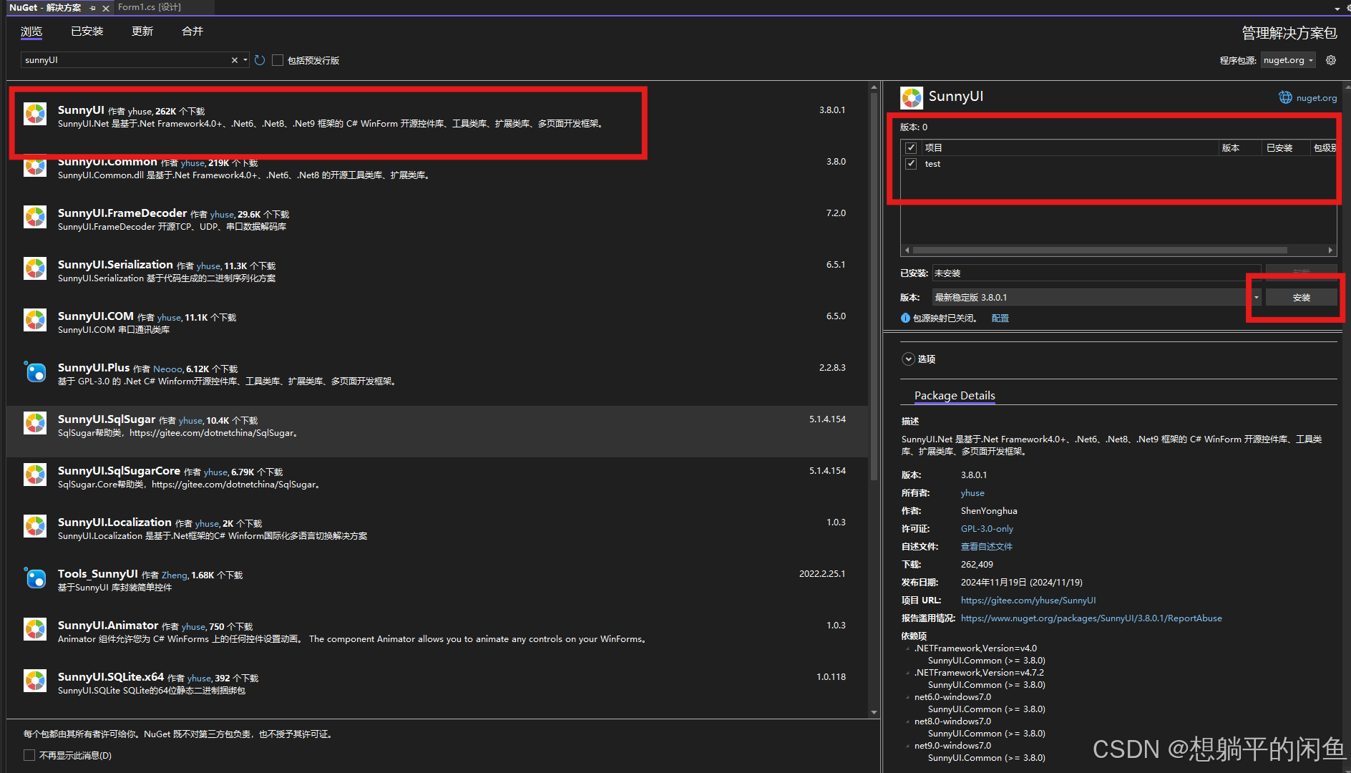Click the SunnyUI.SqlSugar package icon
This screenshot has height=773, width=1351.
(x=35, y=423)
